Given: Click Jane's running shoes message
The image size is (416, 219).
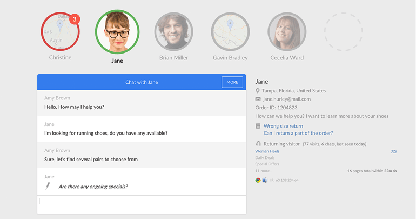Looking at the screenshot, I should 106,133.
